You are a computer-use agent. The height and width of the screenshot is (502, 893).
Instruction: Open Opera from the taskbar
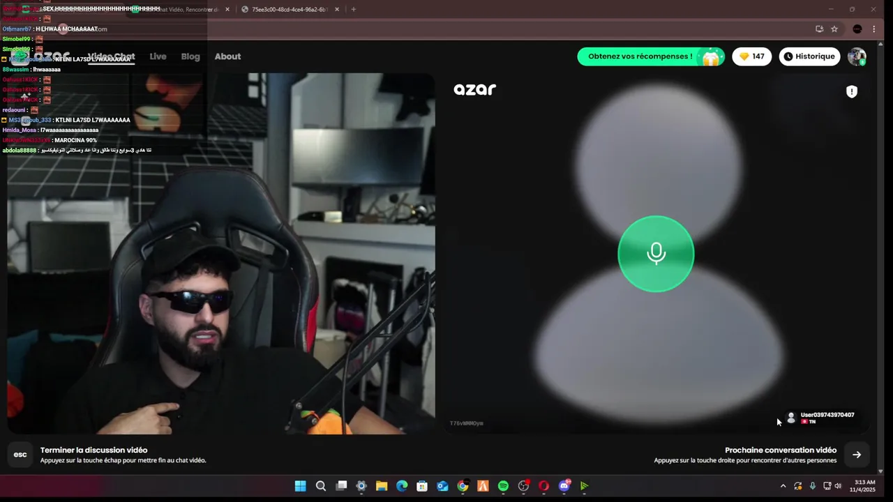coord(543,486)
